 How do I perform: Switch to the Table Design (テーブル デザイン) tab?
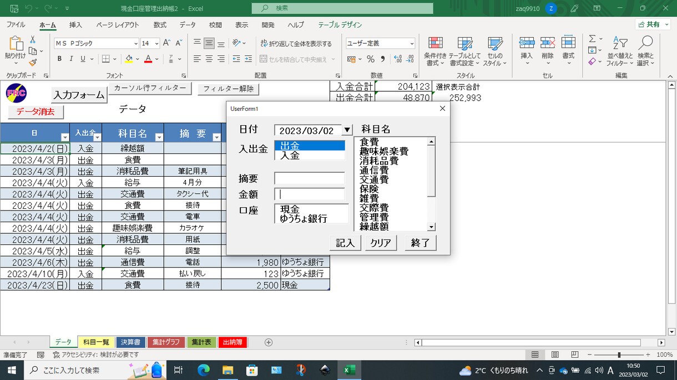pyautogui.click(x=340, y=25)
